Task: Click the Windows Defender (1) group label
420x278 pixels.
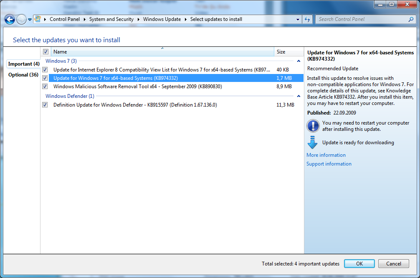Action: click(x=70, y=96)
